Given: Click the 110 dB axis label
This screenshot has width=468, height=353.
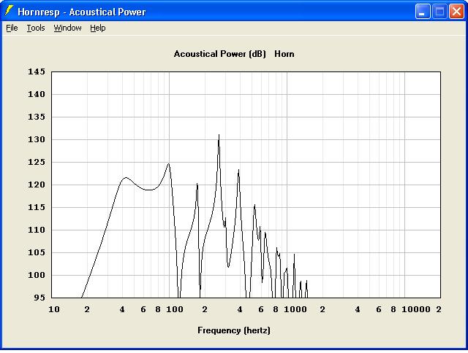Looking at the screenshot, I should pyautogui.click(x=37, y=230).
